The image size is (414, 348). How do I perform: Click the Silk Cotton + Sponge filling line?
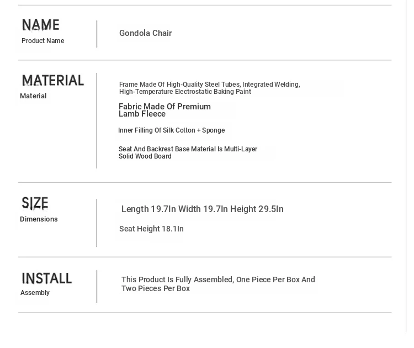171,130
